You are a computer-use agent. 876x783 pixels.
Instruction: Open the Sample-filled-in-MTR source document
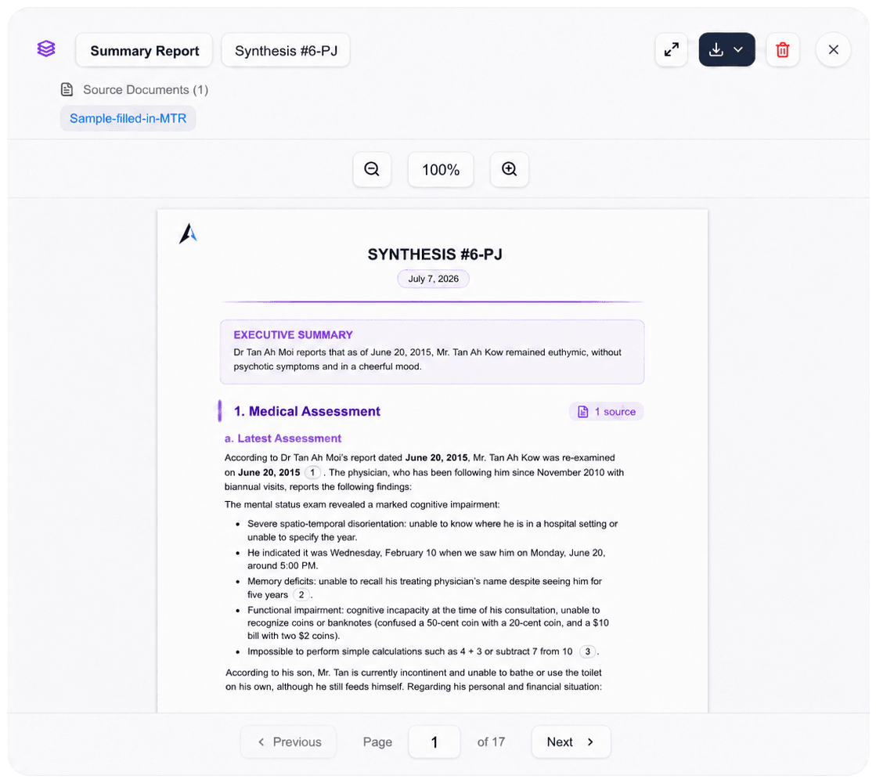[x=128, y=118]
